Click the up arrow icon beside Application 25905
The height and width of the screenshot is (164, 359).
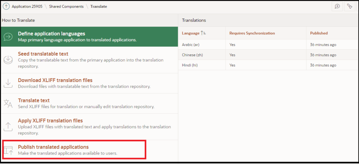tap(6, 6)
